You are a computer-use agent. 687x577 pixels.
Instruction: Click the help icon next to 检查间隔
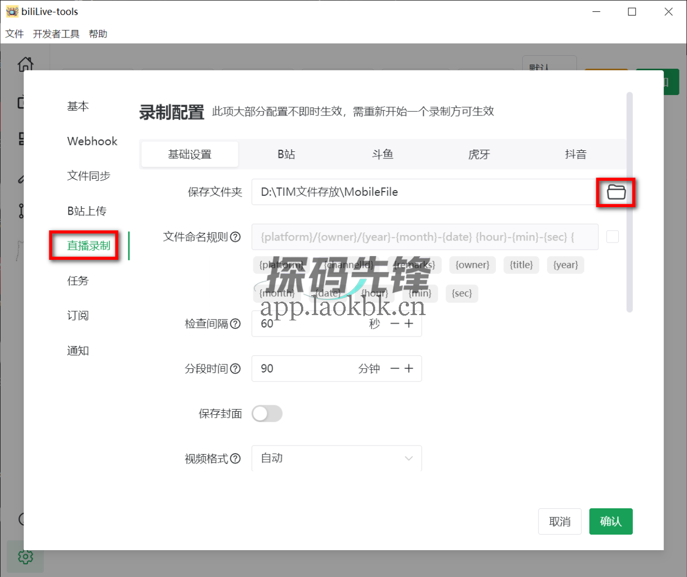[x=235, y=324]
